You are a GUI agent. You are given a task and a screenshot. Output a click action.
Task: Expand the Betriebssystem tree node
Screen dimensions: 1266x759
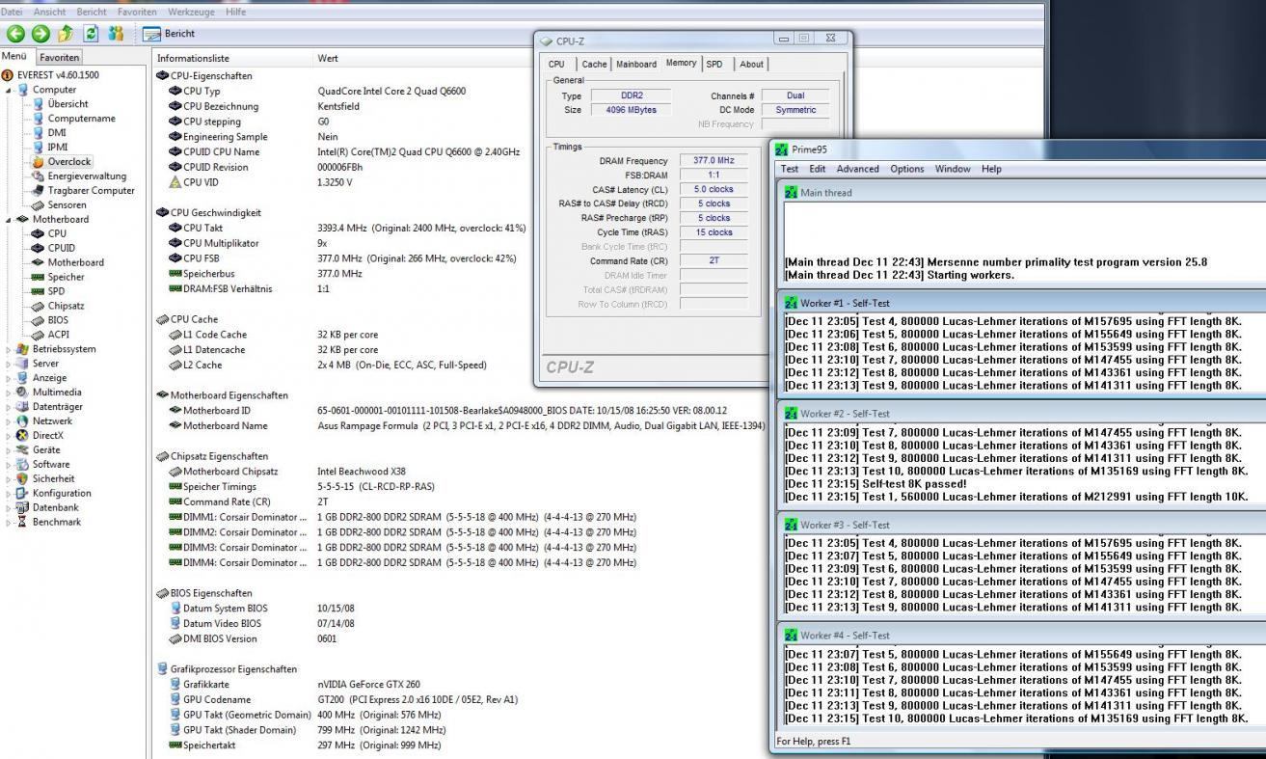tap(10, 349)
